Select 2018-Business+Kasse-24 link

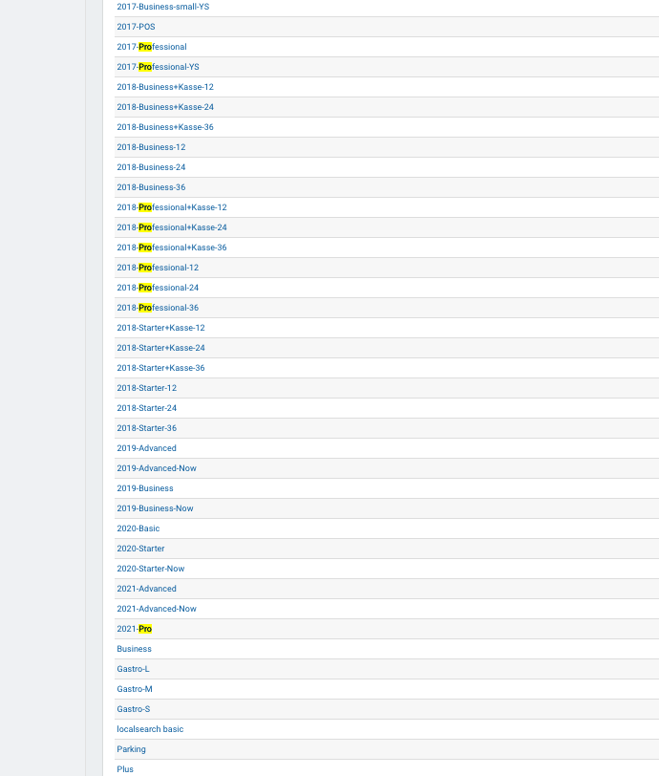click(x=165, y=107)
